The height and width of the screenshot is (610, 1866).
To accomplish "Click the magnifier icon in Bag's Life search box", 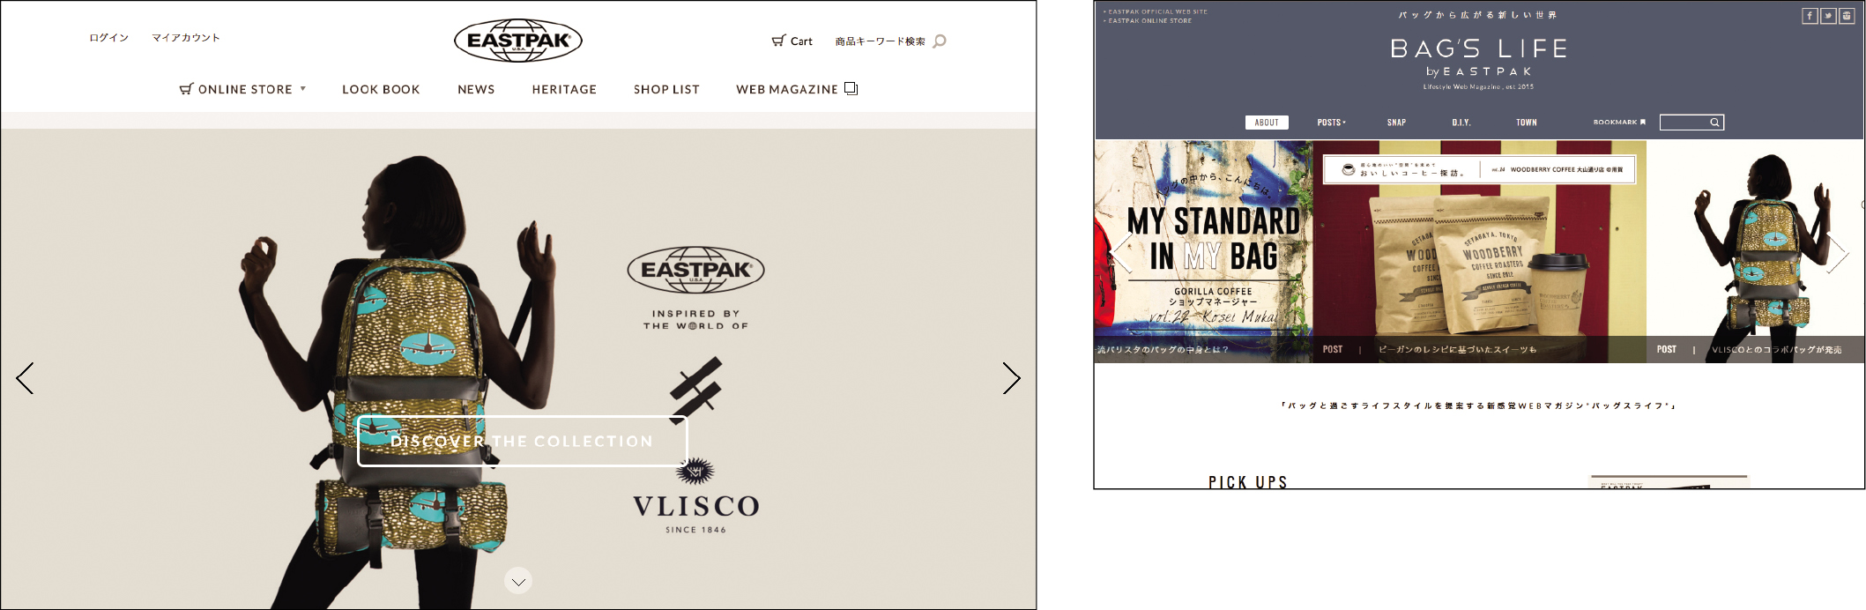I will (1714, 123).
